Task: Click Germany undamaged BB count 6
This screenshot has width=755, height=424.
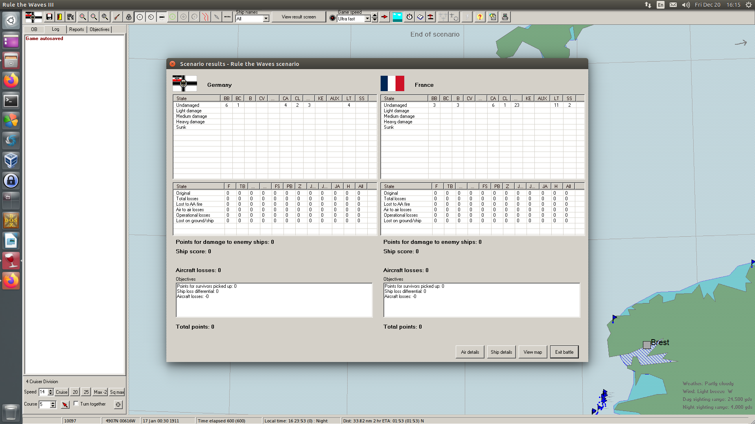Action: pos(226,105)
